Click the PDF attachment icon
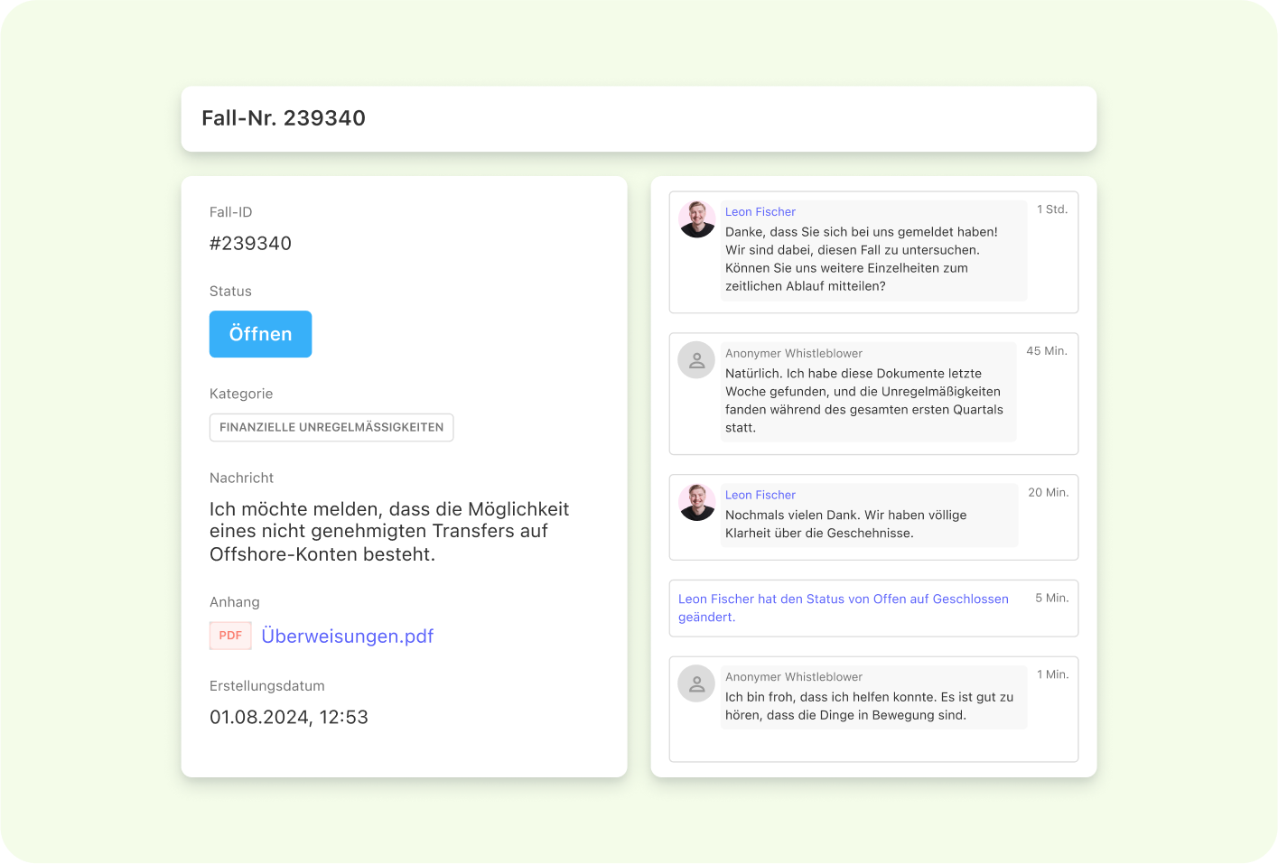 [230, 636]
